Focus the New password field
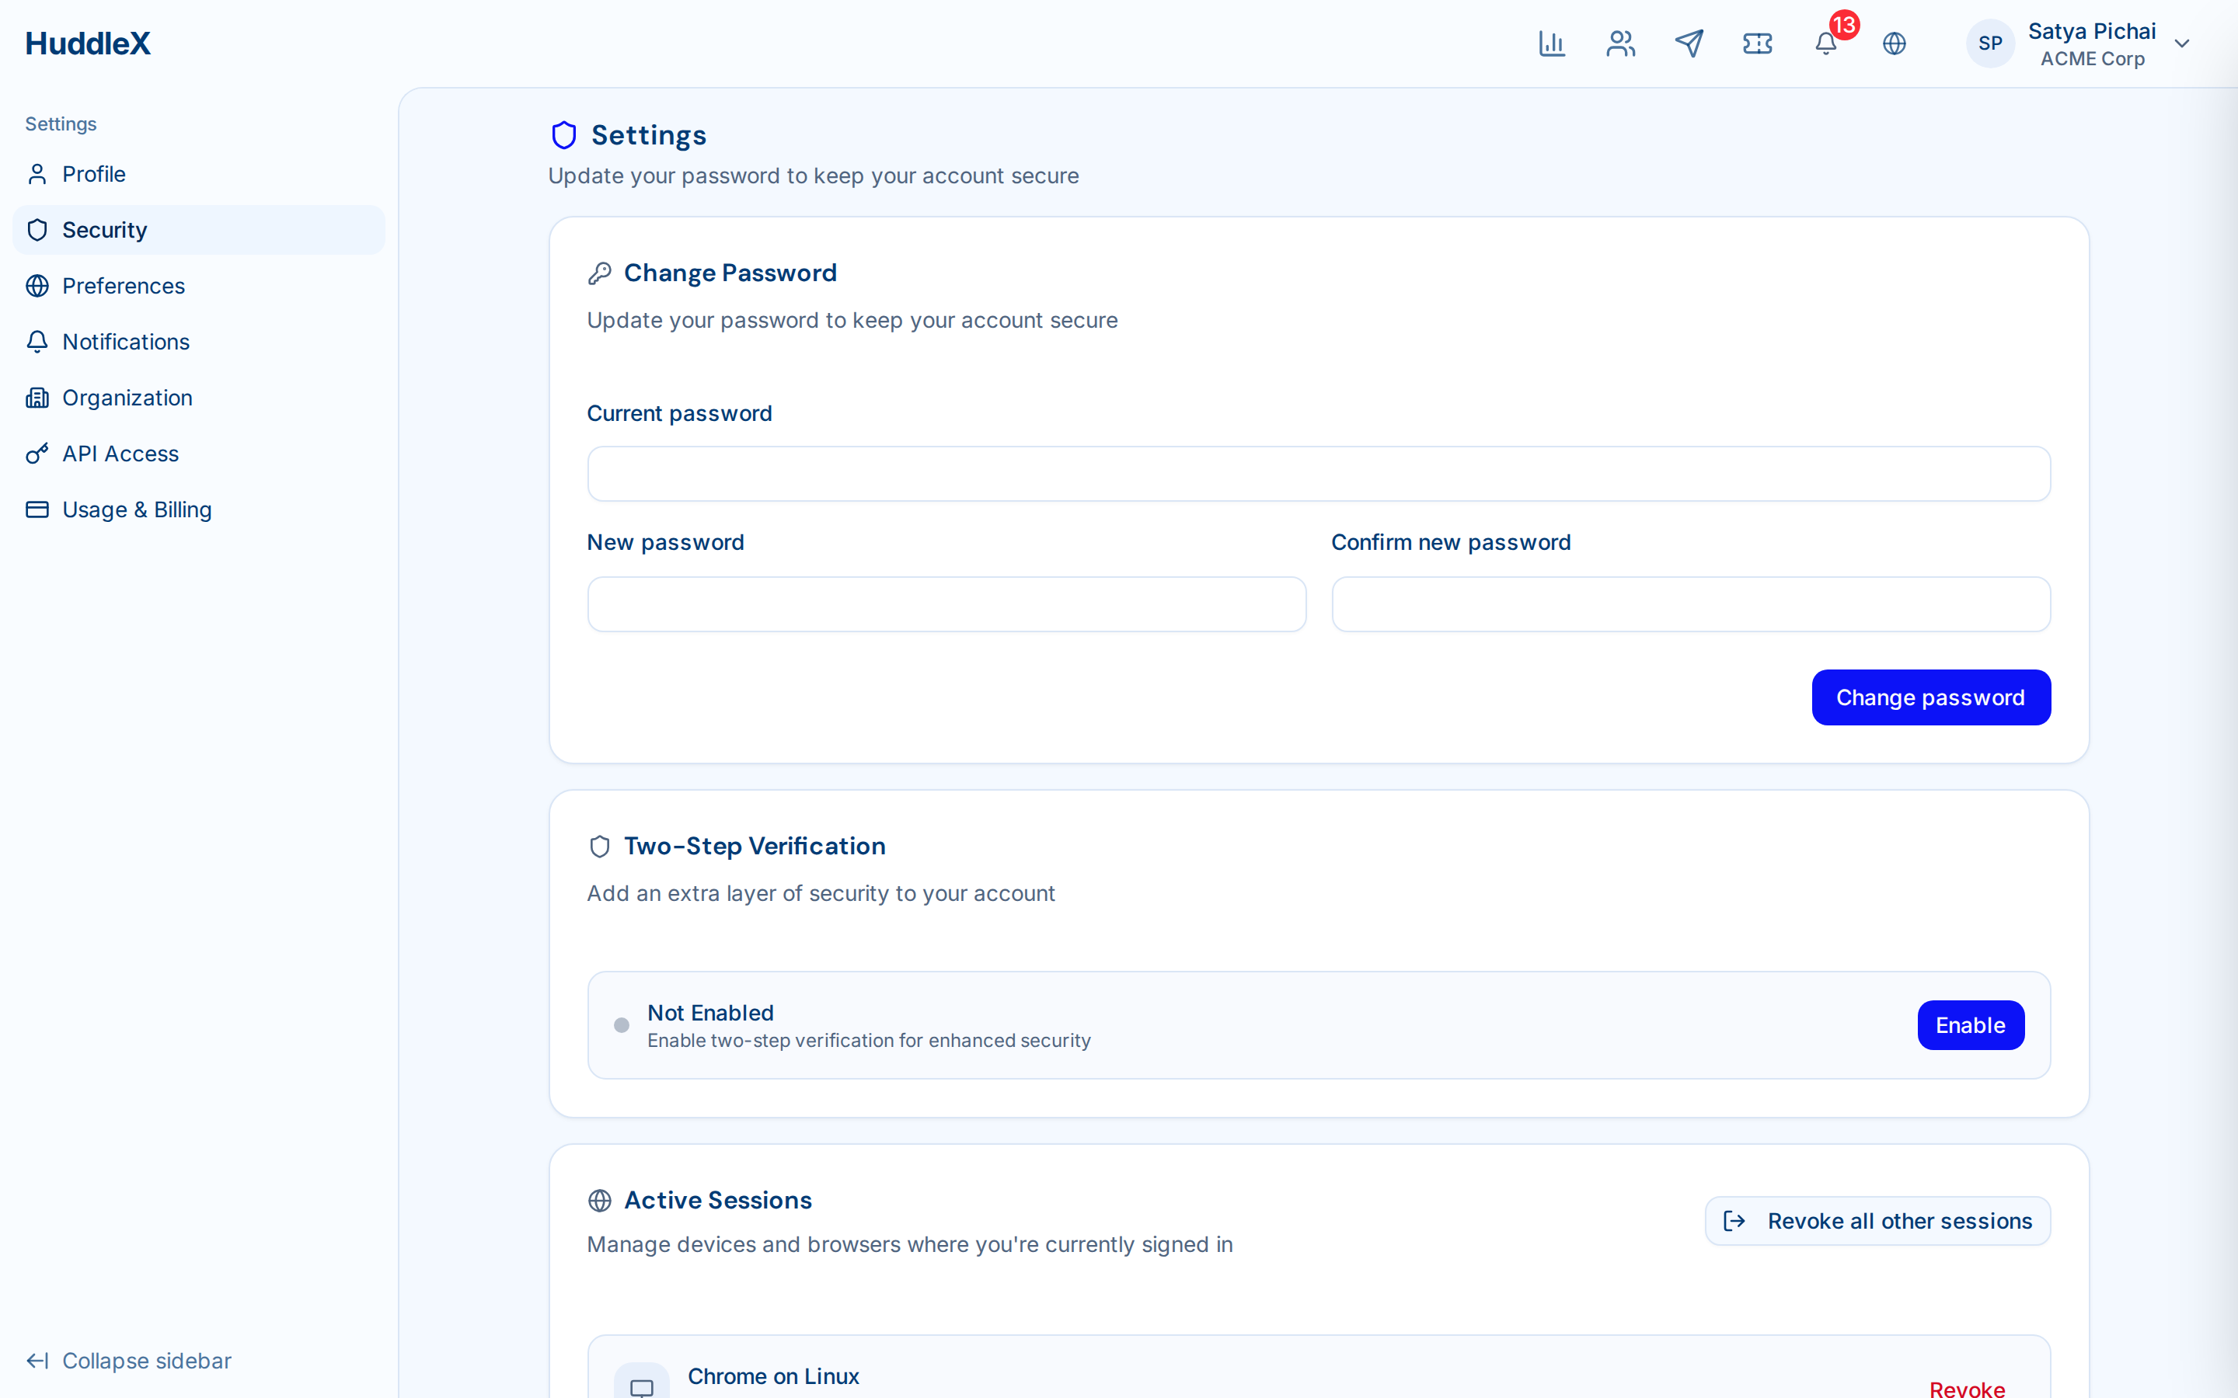2238x1398 pixels. tap(947, 605)
